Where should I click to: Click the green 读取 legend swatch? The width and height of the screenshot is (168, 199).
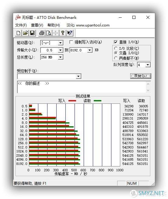click(97, 101)
